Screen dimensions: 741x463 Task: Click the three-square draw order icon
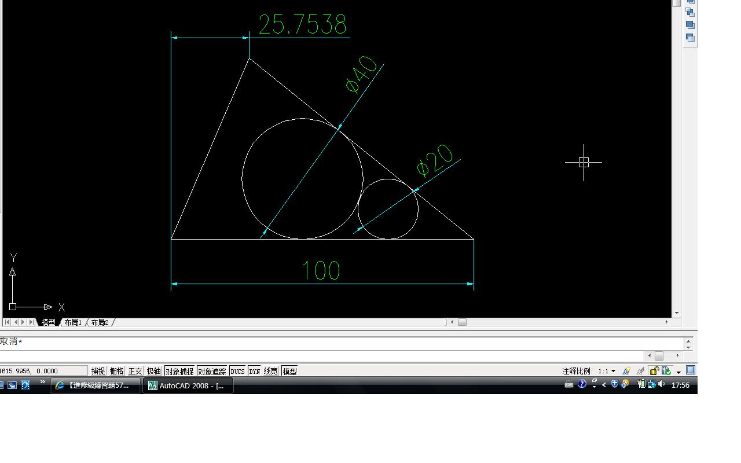[690, 12]
